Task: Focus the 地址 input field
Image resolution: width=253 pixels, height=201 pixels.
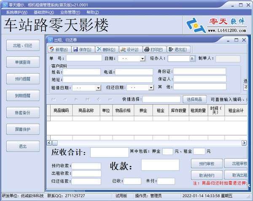Action: click(x=108, y=79)
